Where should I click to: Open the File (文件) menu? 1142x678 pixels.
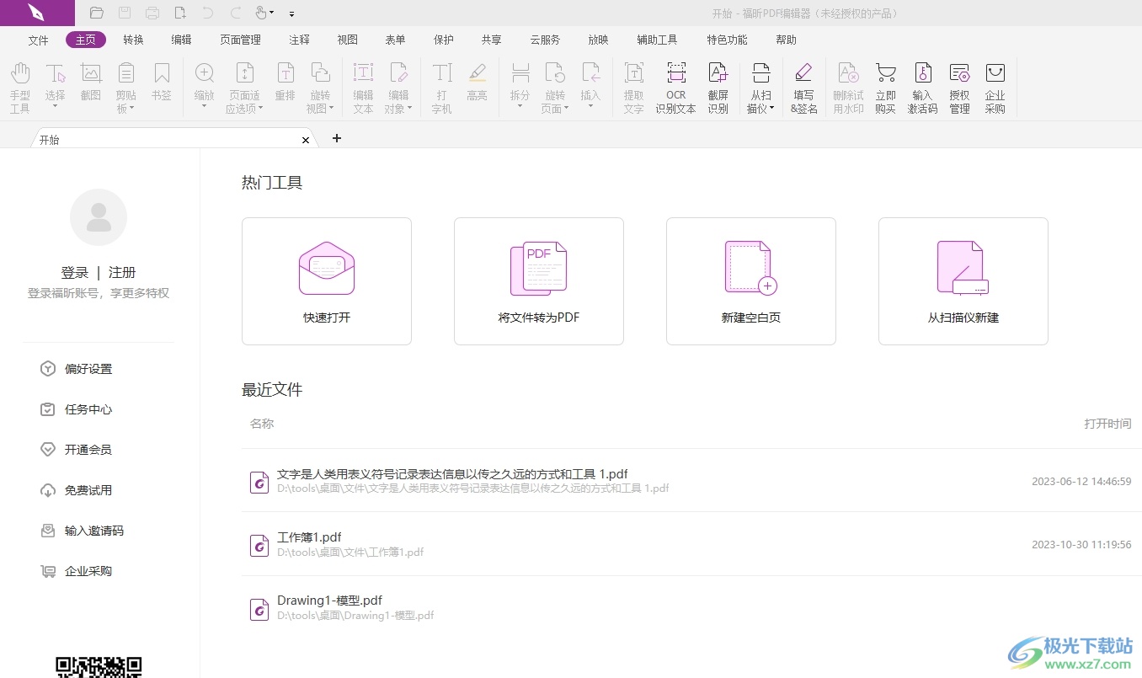coord(39,40)
